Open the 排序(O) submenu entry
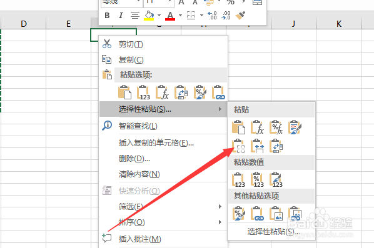 [x=163, y=222]
